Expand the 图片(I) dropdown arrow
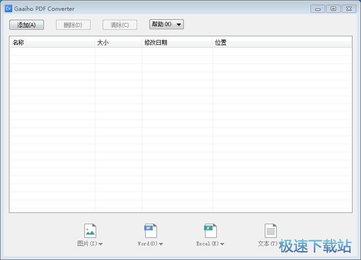 100,244
